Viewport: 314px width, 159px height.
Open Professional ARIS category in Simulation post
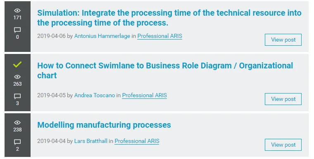pos(160,36)
